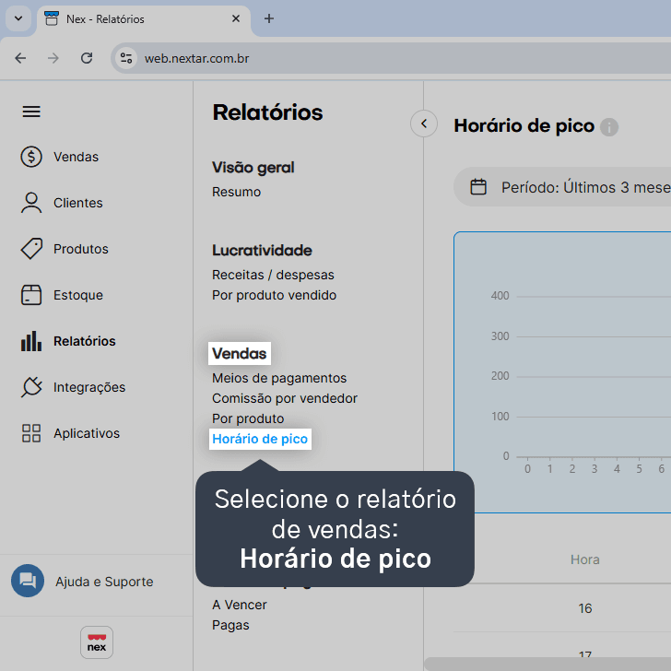
Task: Open the Por produto sales report
Action: pos(248,418)
